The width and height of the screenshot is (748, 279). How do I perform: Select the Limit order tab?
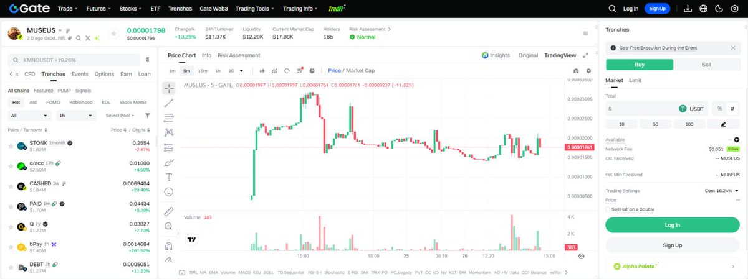pyautogui.click(x=635, y=80)
